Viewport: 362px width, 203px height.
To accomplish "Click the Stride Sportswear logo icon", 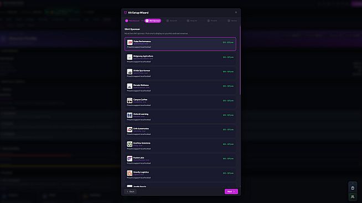I will tap(130, 72).
